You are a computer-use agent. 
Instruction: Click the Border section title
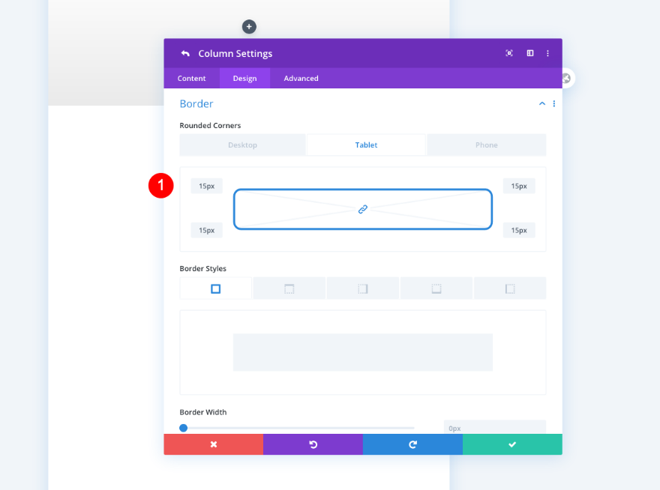click(x=196, y=104)
